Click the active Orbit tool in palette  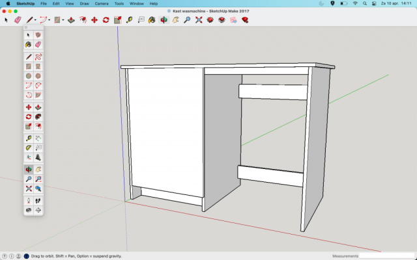pos(29,170)
